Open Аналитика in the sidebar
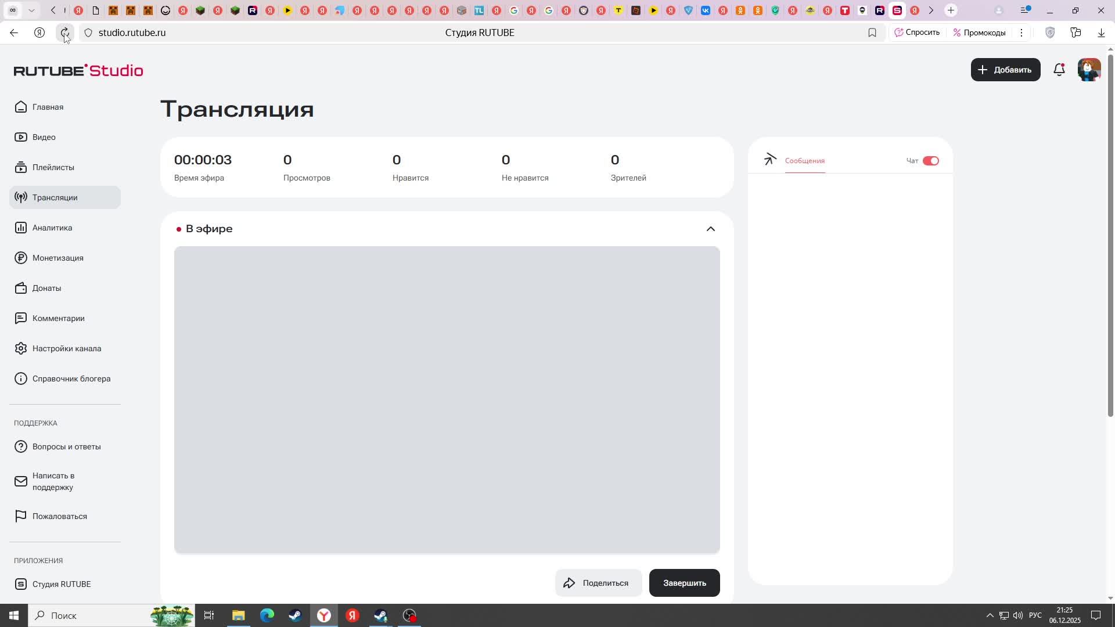Viewport: 1115px width, 627px height. pos(52,228)
